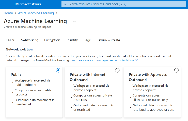Select the Public radio button
This screenshot has width=188, height=121.
point(58,70)
